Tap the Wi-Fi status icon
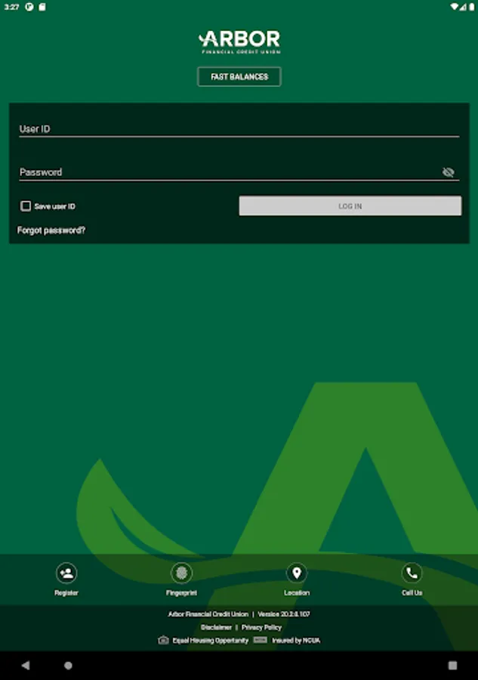The image size is (478, 680). 454,7
